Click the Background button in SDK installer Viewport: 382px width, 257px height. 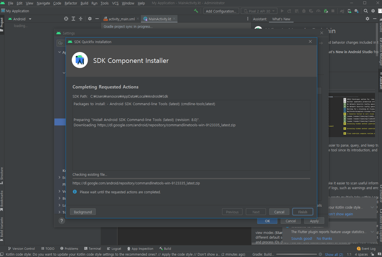83,212
